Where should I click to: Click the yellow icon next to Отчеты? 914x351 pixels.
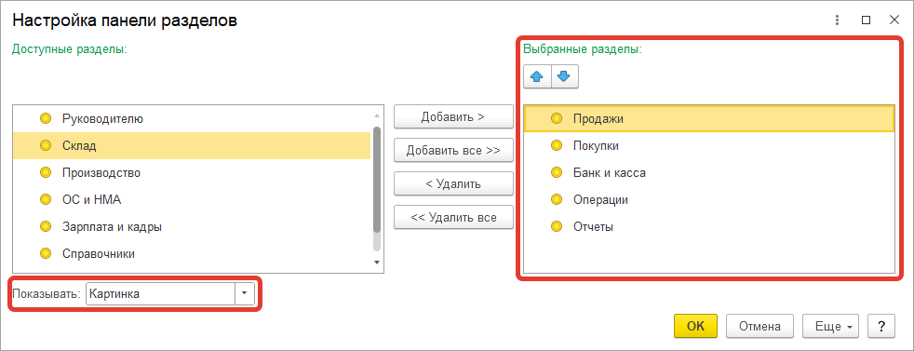[557, 226]
